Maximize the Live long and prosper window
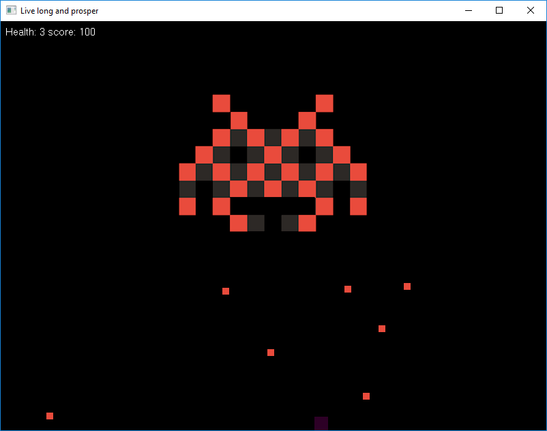547x431 pixels. (x=499, y=10)
